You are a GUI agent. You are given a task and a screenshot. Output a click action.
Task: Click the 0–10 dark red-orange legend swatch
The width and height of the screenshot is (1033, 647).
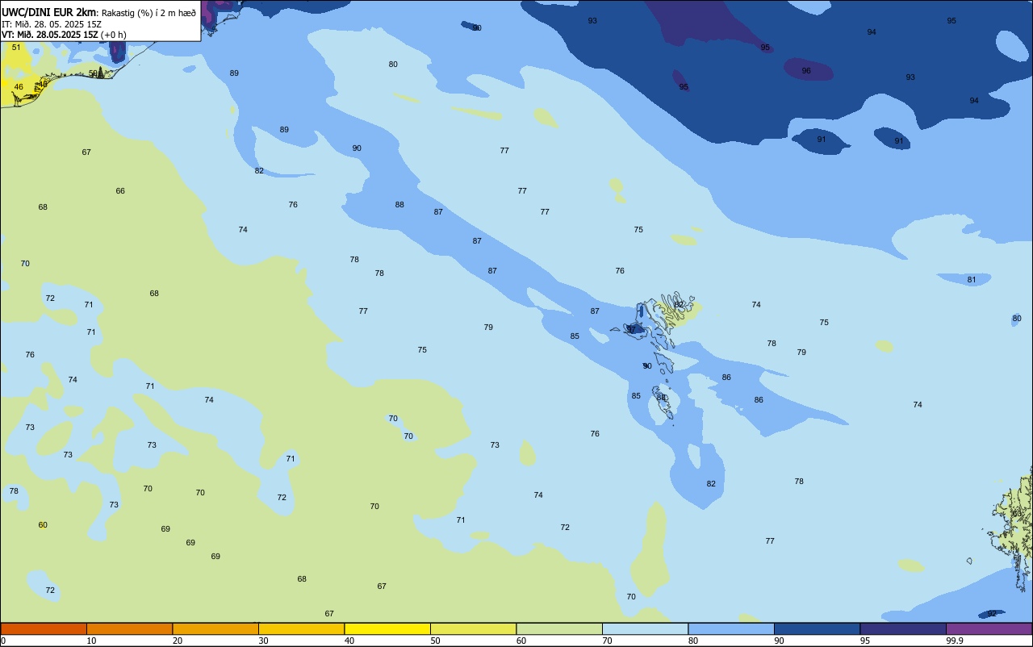click(x=44, y=628)
